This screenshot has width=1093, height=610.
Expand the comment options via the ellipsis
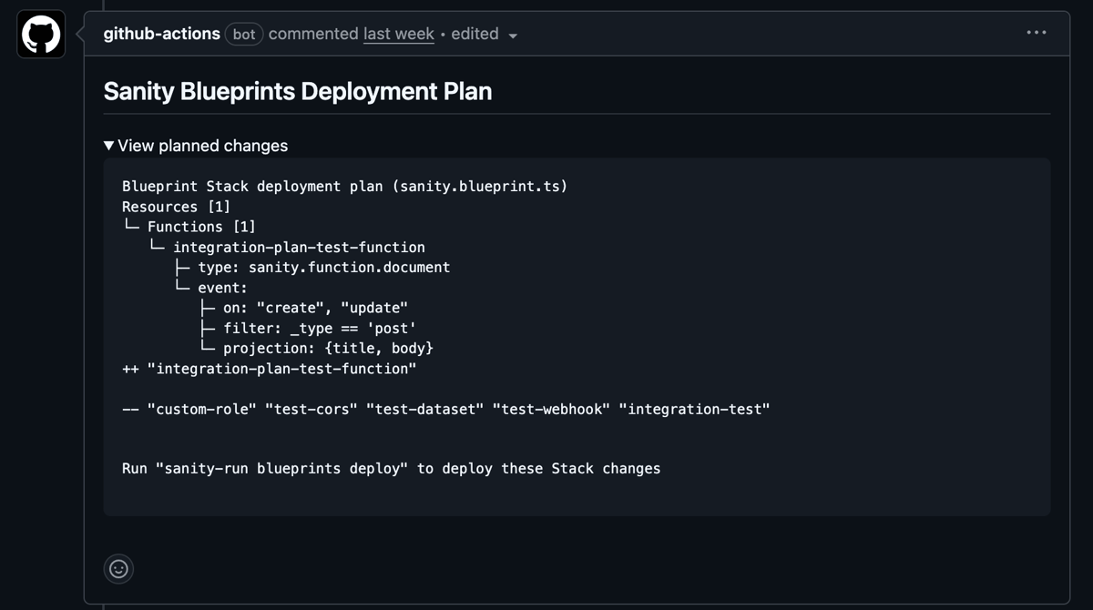point(1036,33)
